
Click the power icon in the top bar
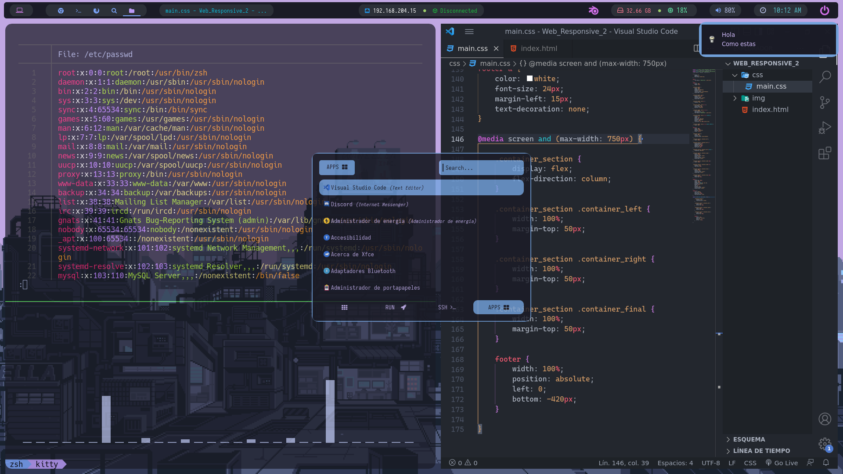click(x=825, y=11)
